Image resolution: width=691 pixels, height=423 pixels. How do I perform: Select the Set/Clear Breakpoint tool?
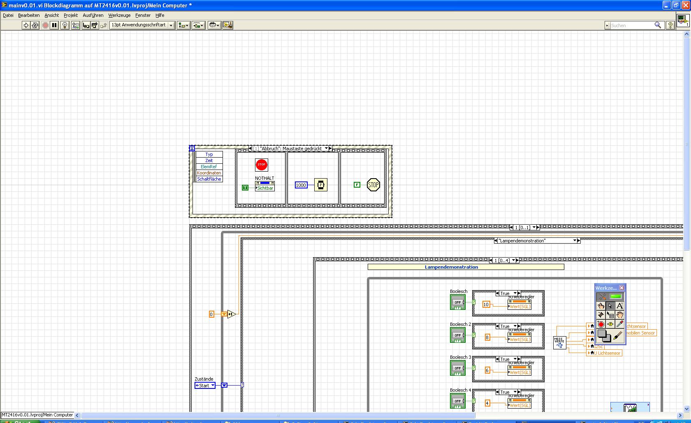pyautogui.click(x=601, y=324)
